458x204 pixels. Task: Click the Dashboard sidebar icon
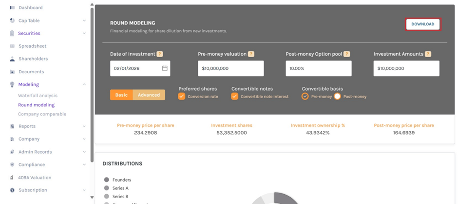(12, 8)
